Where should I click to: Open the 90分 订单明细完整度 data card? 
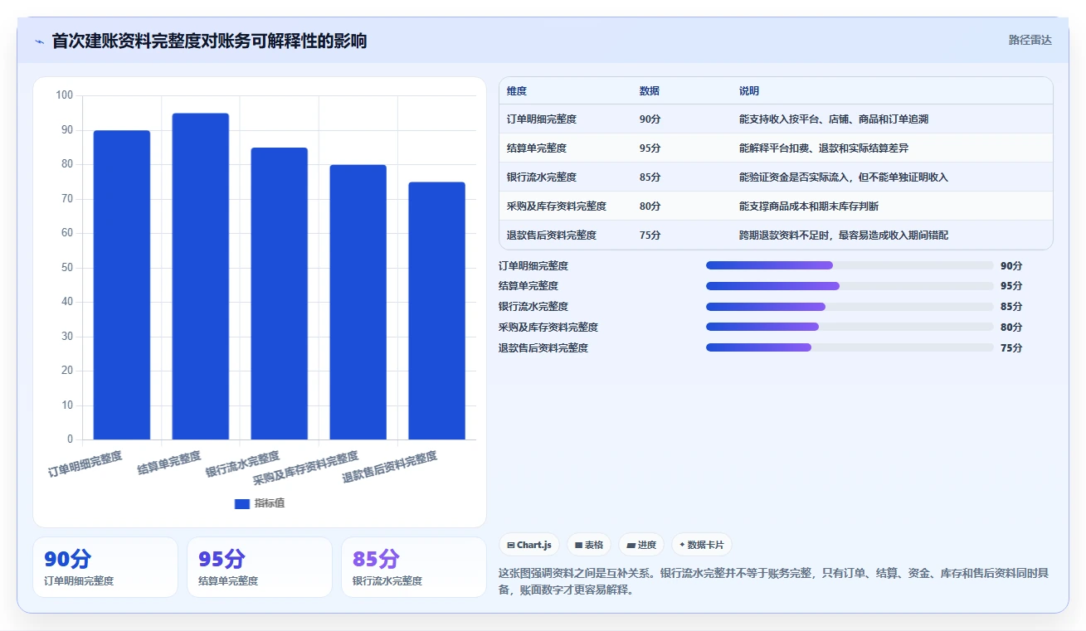point(105,567)
